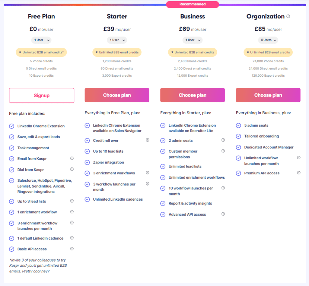Screen dimensions: 309x286
Task: Choose plan under the Starter tier
Action: coord(117,95)
